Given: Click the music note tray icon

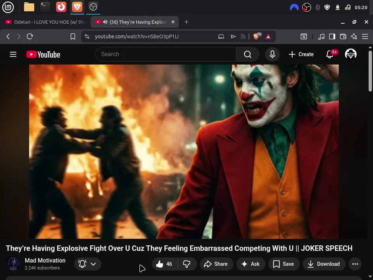Looking at the screenshot, I should pyautogui.click(x=347, y=7).
